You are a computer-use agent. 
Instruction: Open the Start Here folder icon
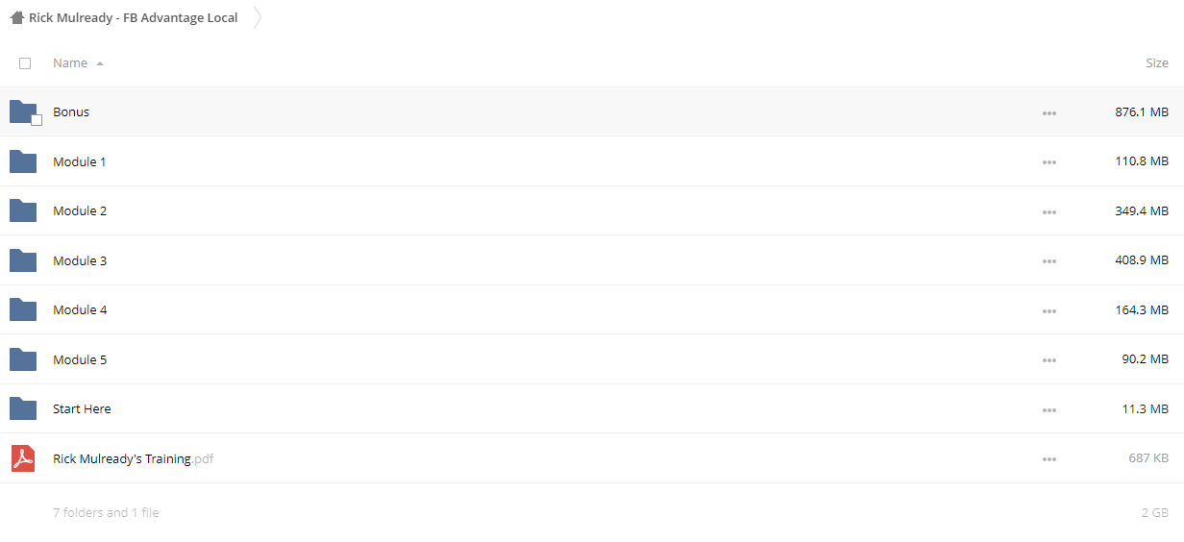click(x=23, y=408)
